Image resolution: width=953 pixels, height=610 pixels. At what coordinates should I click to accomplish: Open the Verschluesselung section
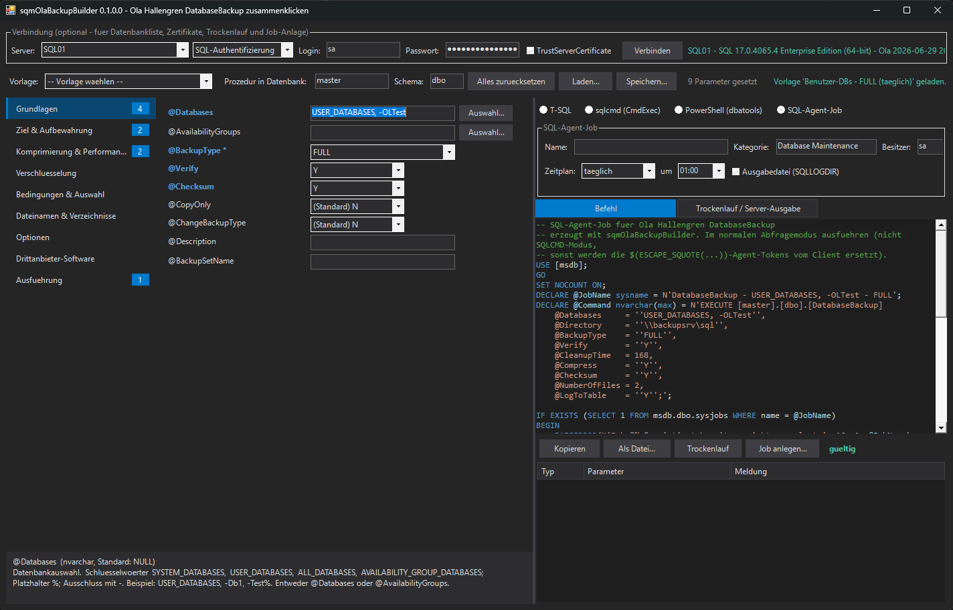pos(80,173)
